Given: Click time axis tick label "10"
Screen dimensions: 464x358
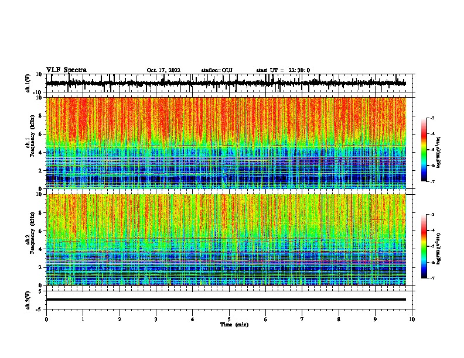Looking at the screenshot, I should [x=412, y=319].
